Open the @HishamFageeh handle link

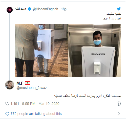click(45, 9)
